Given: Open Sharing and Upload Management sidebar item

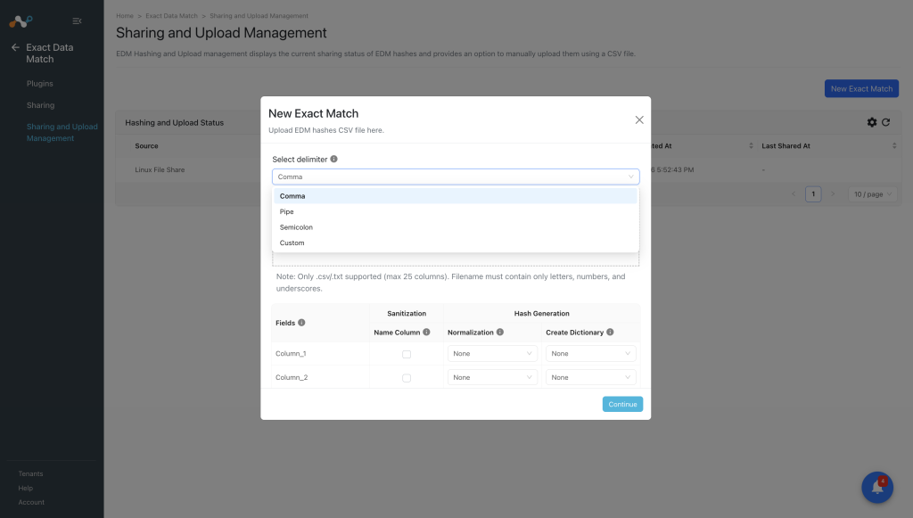Looking at the screenshot, I should click(62, 132).
